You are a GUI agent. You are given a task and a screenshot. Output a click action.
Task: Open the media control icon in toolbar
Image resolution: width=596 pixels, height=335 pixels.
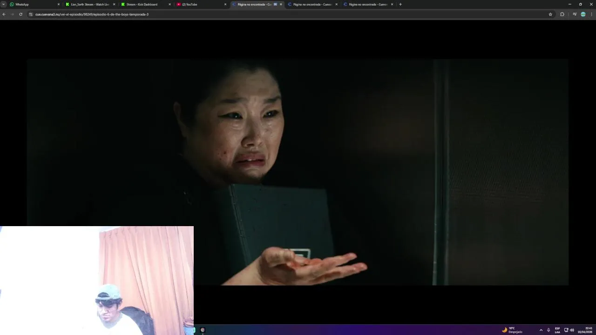coord(575,14)
